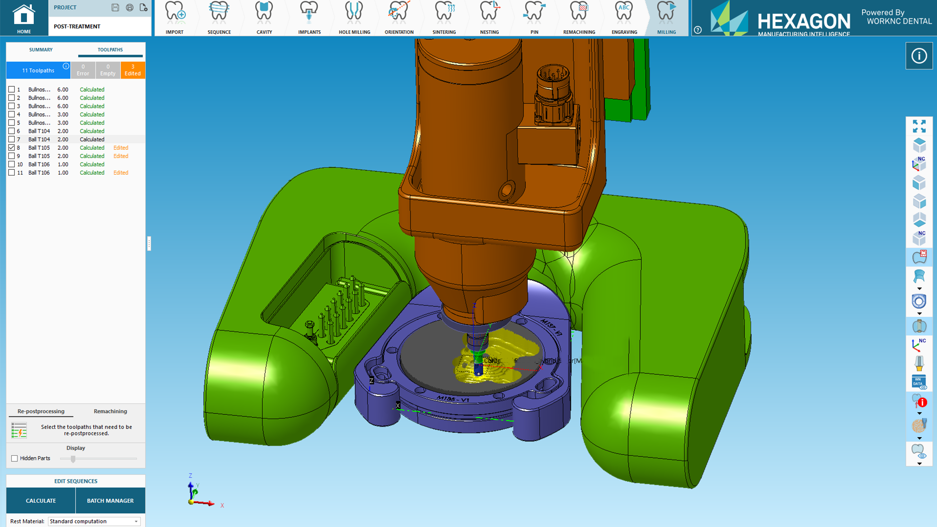Filter toolpaths by 3 Edited

[132, 70]
